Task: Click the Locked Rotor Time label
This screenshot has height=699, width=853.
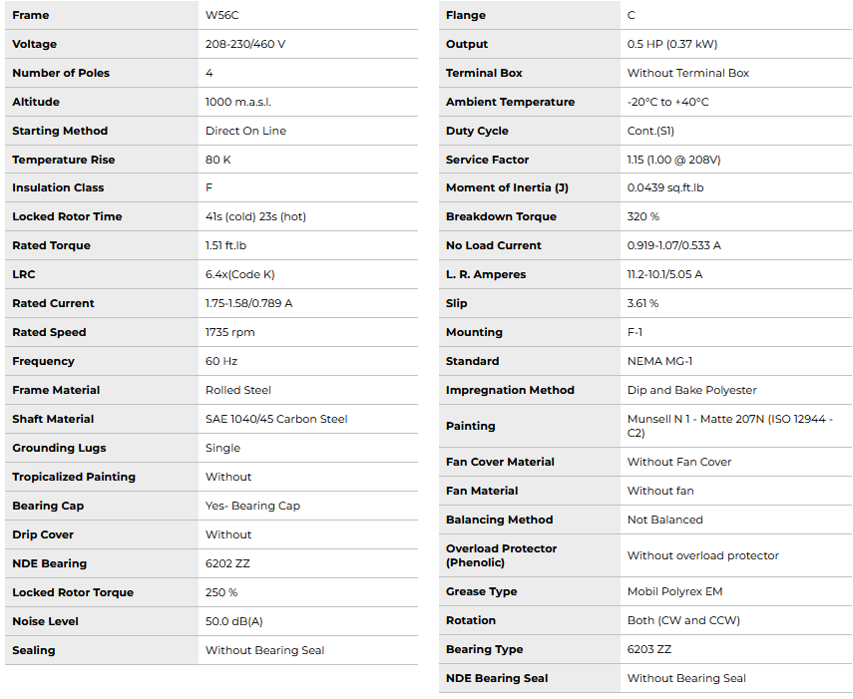Action: pos(67,216)
